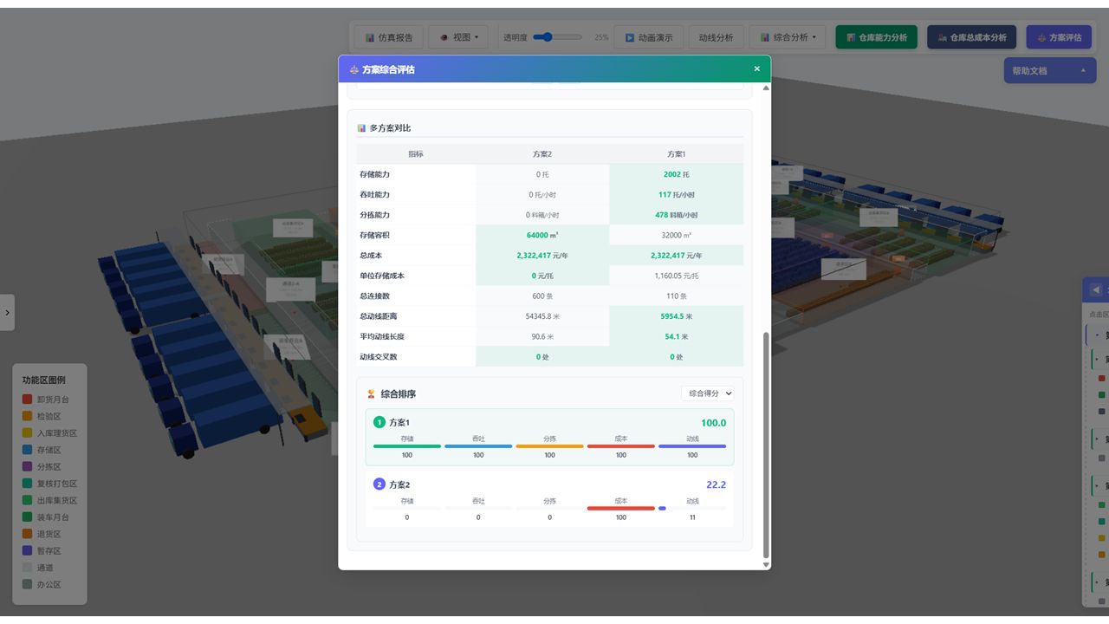Screen dimensions: 1109x624
Task: Open 仓库总成本分析 cost analysis
Action: pos(971,37)
